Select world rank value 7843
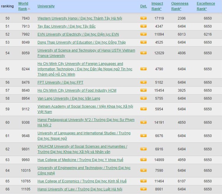Viewport: 222px width, 194px height. pyautogui.click(x=26, y=18)
